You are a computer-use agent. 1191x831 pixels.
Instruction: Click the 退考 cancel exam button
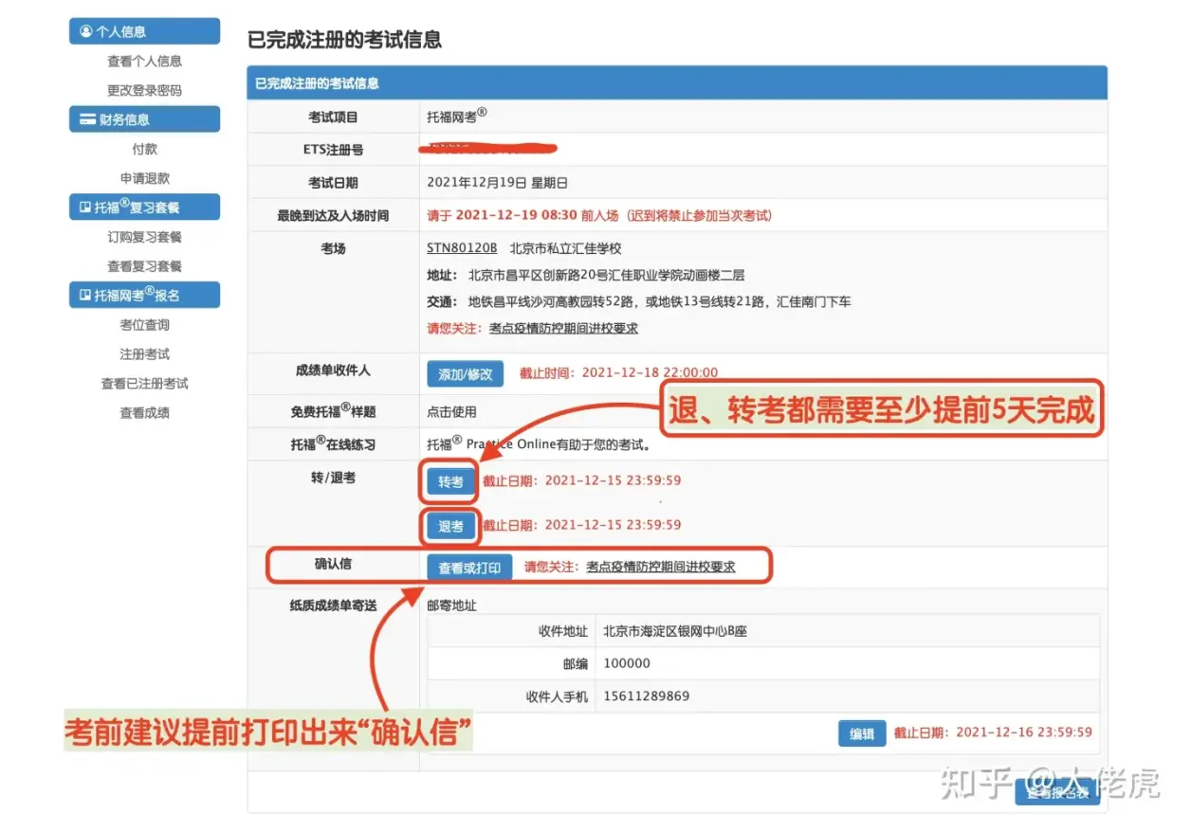click(450, 527)
